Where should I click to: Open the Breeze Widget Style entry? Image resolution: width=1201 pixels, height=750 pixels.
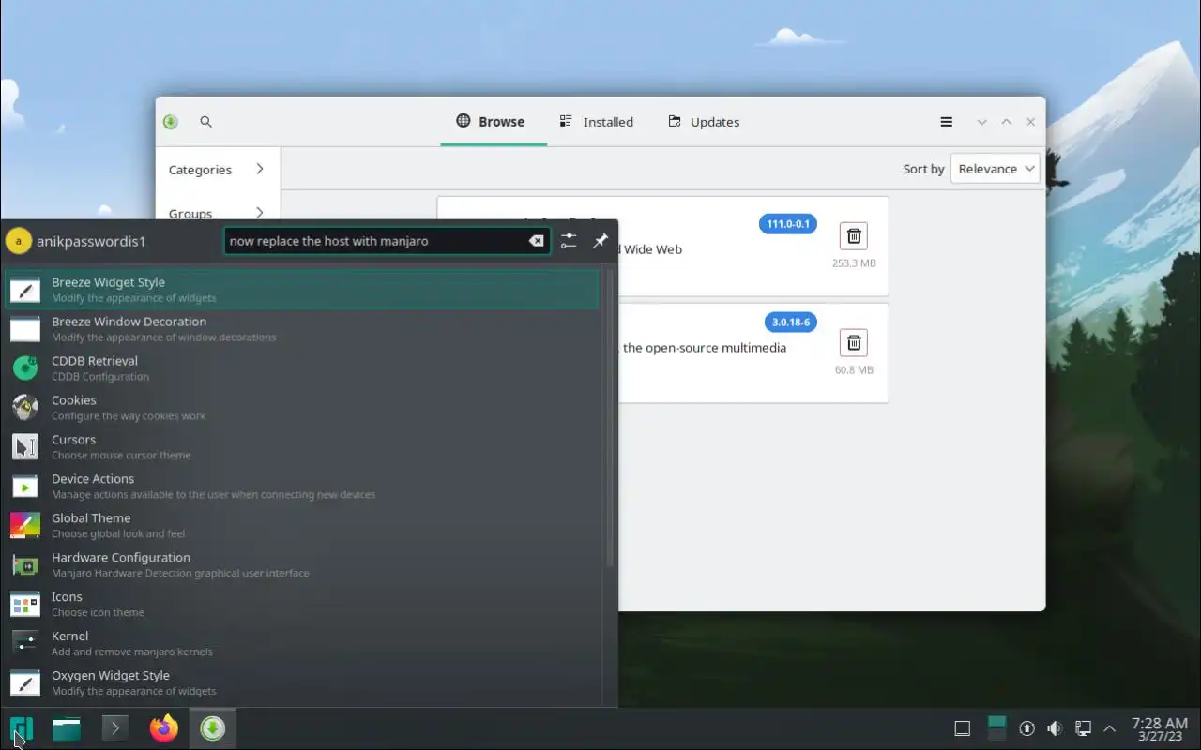click(302, 290)
